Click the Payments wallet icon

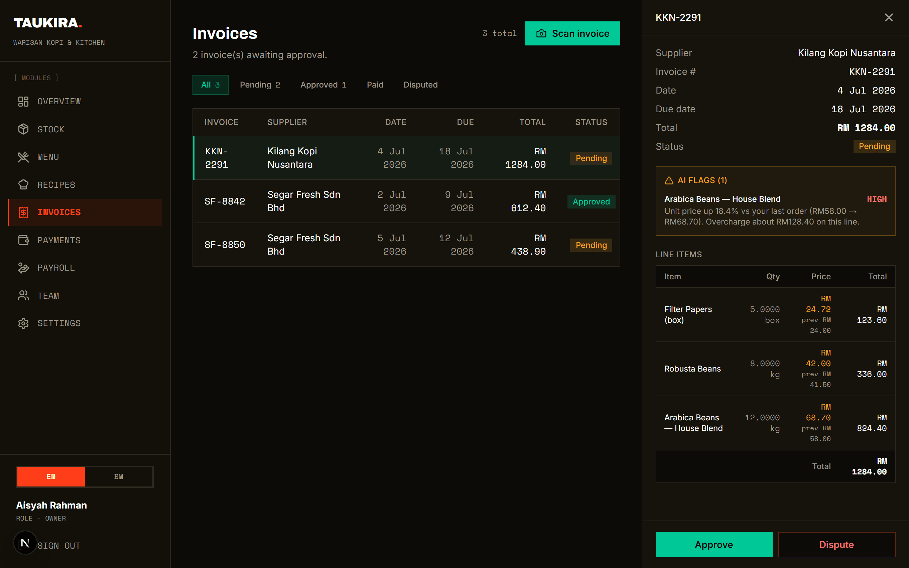(23, 240)
